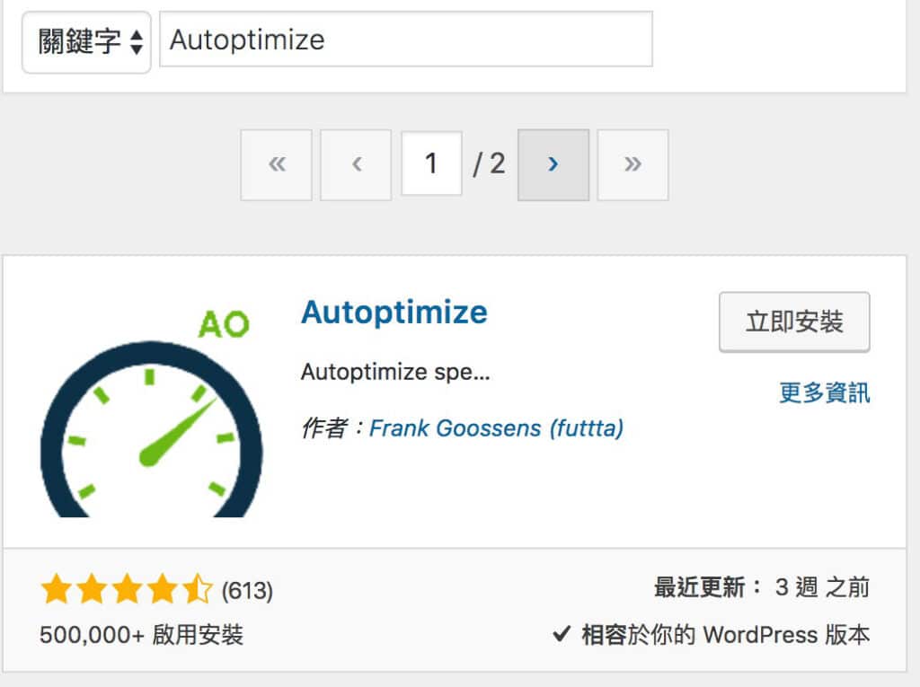Click the next-page right arrow icon
920x687 pixels.
click(553, 164)
